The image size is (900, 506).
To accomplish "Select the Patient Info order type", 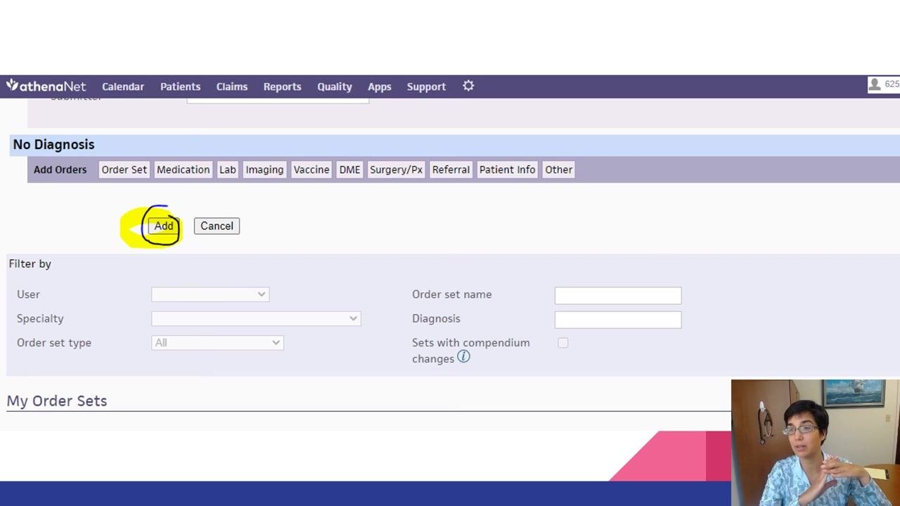I will coord(507,169).
